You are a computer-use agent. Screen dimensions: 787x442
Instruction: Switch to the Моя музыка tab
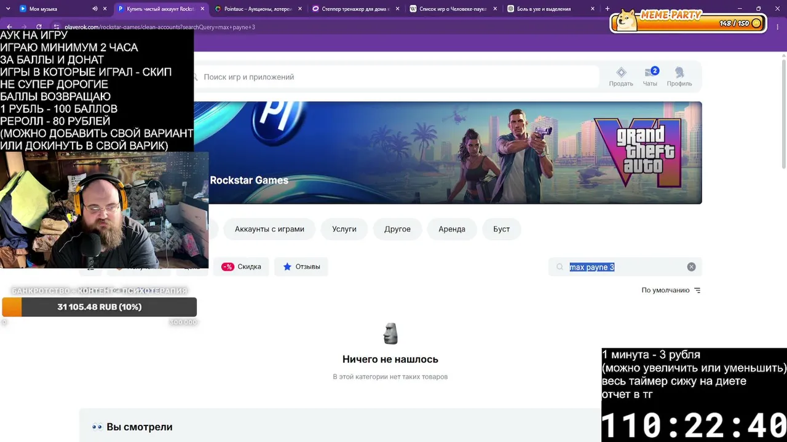coord(63,9)
